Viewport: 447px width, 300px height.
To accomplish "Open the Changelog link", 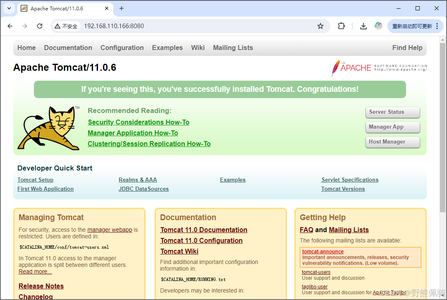I will click(36, 297).
